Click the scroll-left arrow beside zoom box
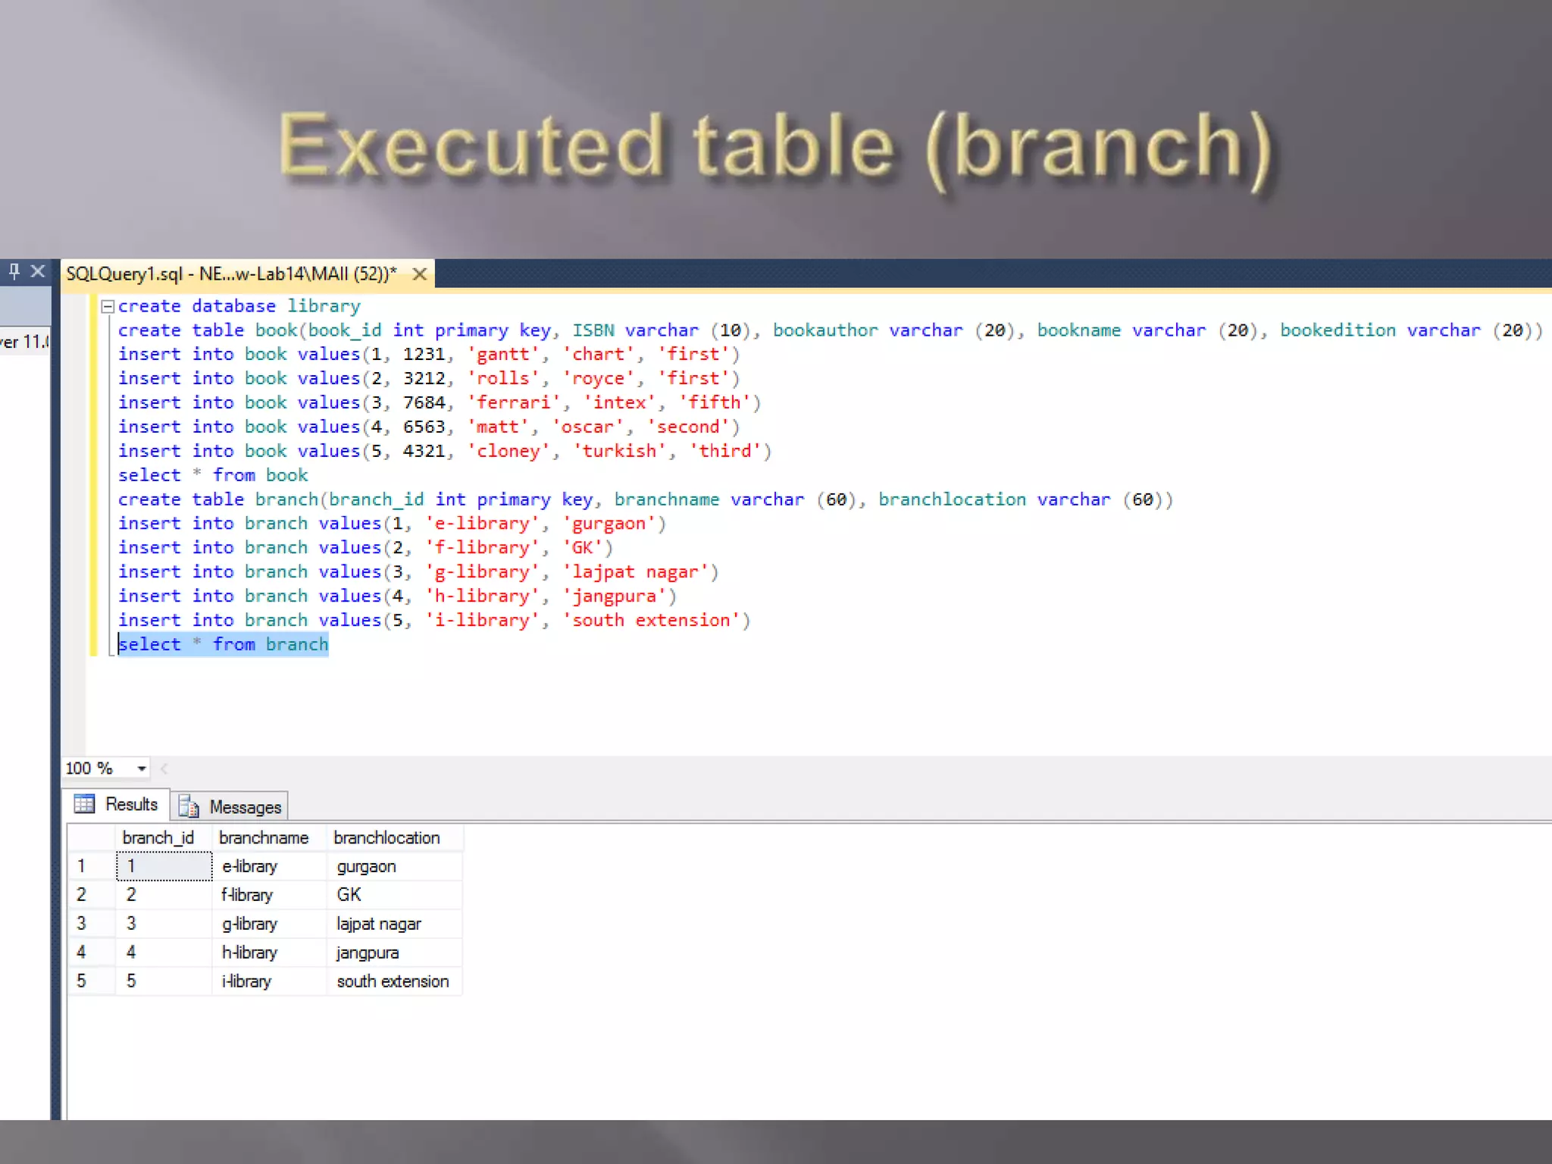This screenshot has width=1552, height=1164. click(x=164, y=768)
